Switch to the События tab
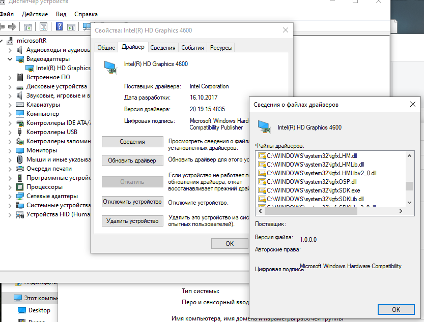This screenshot has height=322, width=424. tap(192, 48)
